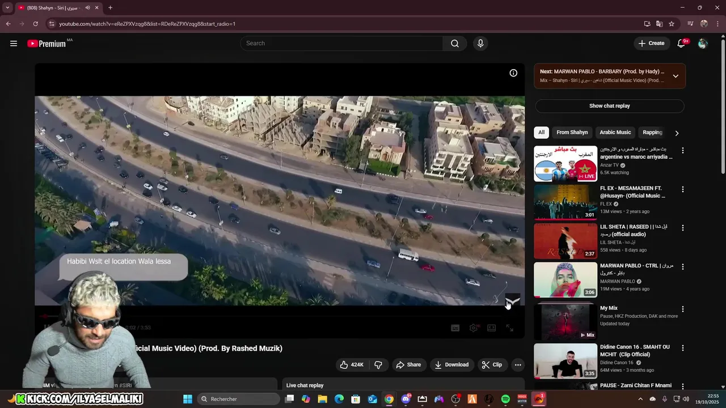View site information icon in address bar
This screenshot has width=726, height=408.
(x=52, y=24)
